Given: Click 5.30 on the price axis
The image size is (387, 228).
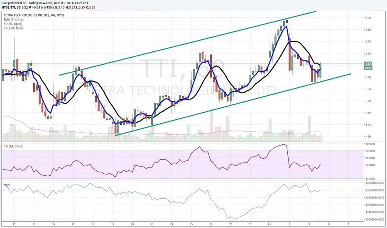Looking at the screenshot, I should [x=368, y=89].
